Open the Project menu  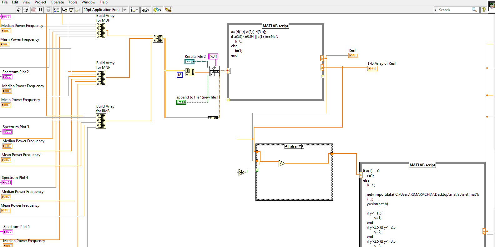click(40, 2)
